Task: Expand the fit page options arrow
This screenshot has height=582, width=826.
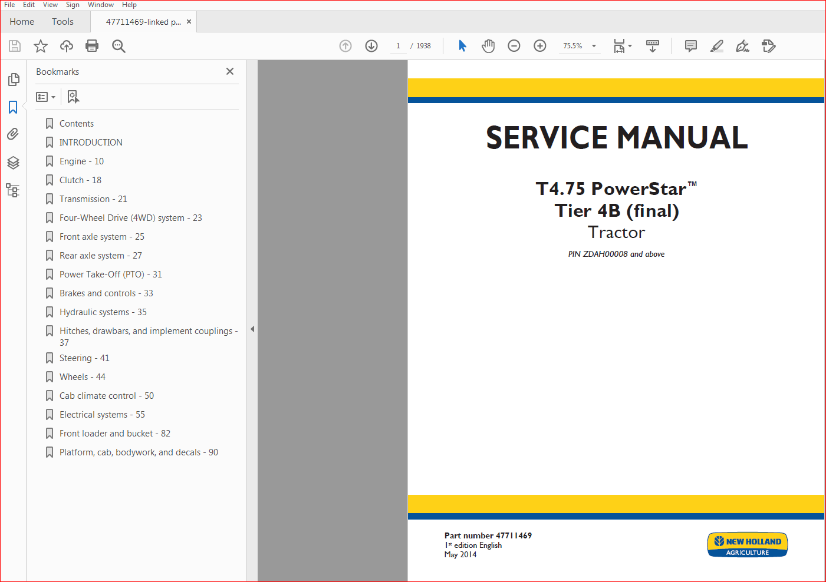Action: [630, 46]
